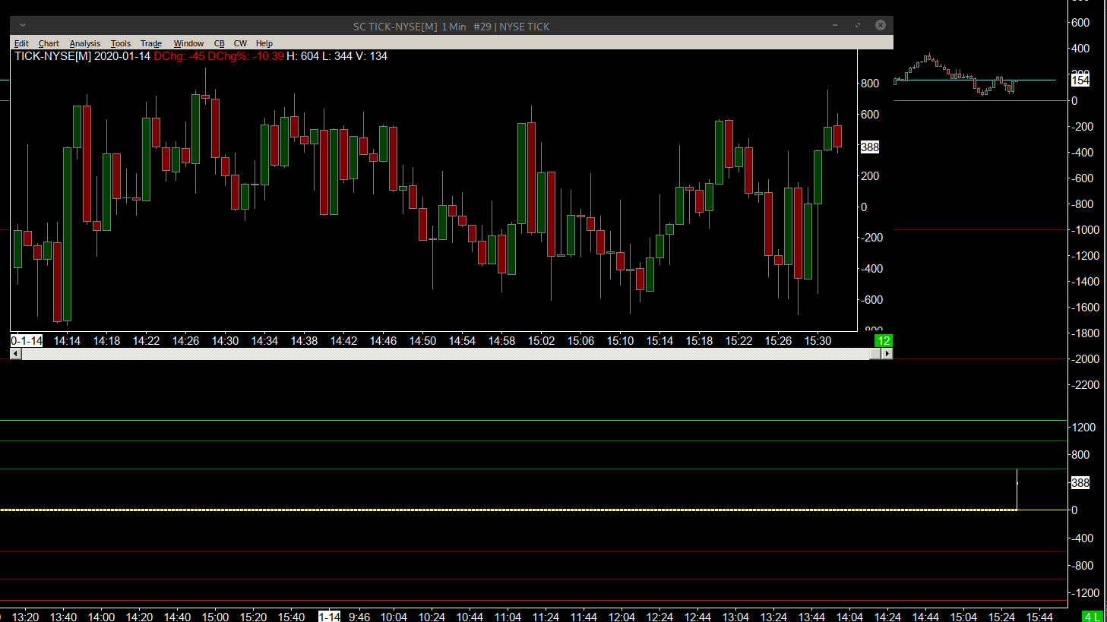Click the chart scrollbar left arrow
1107x622 pixels.
(x=15, y=354)
